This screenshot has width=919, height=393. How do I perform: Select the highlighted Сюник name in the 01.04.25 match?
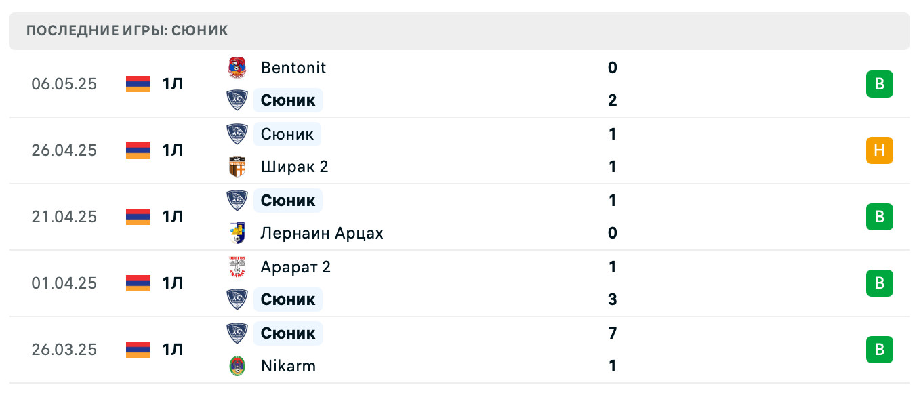tap(288, 299)
